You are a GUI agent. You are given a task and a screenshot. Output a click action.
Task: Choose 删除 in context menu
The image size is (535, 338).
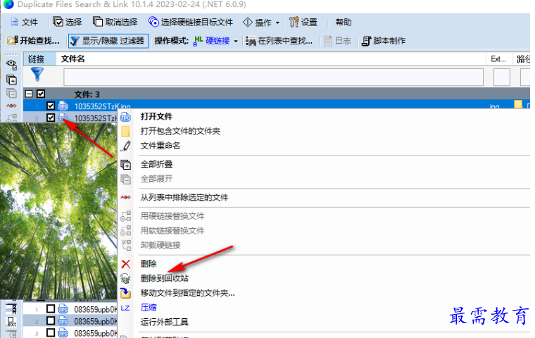coord(149,263)
